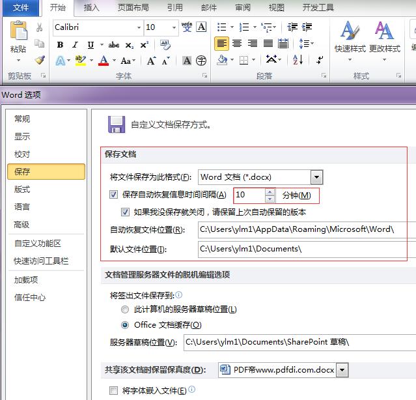The image size is (416, 400).
Task: Pick text highlight color
Action: coord(80,60)
